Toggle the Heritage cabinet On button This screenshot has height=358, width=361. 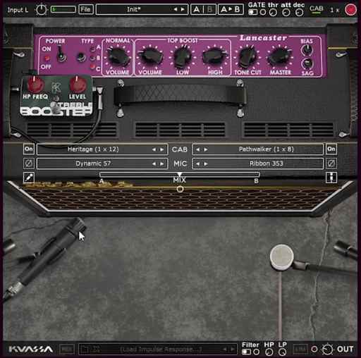[29, 149]
